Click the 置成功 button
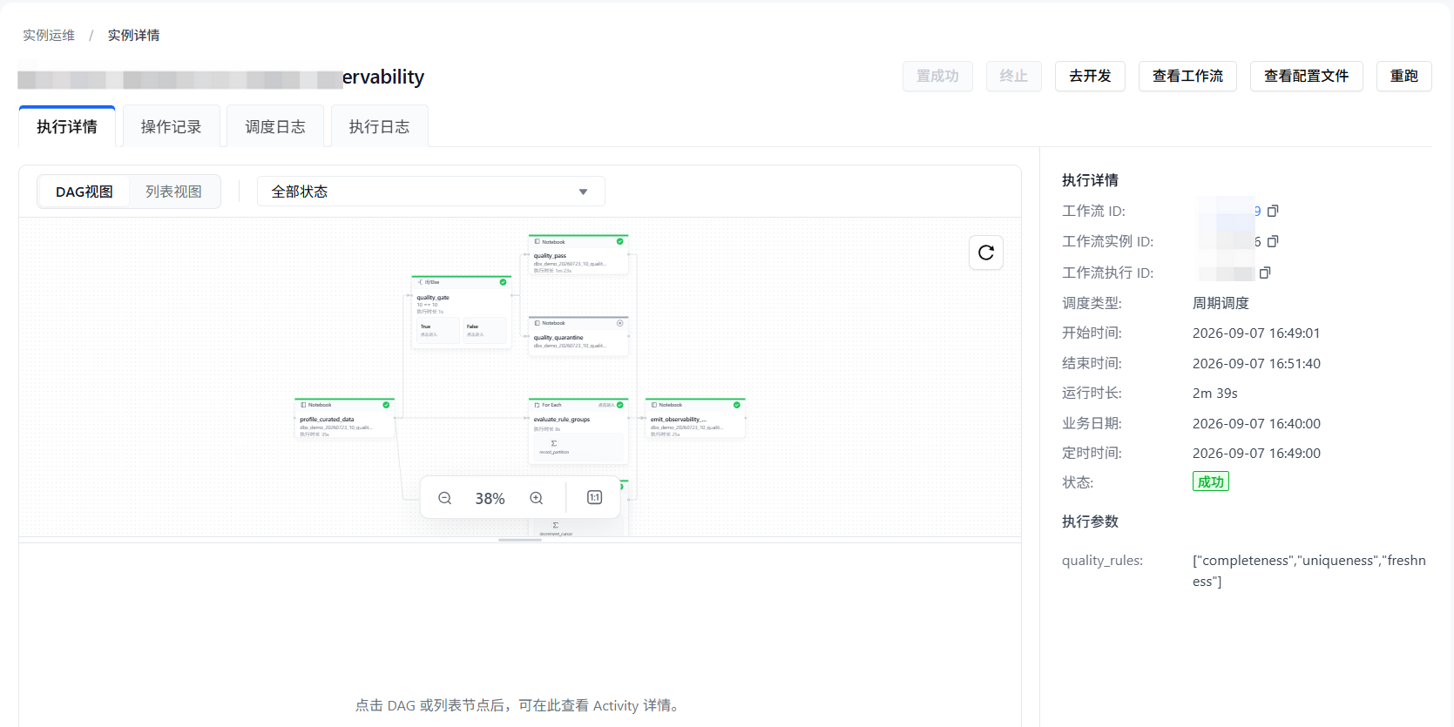1454x727 pixels. coord(937,77)
